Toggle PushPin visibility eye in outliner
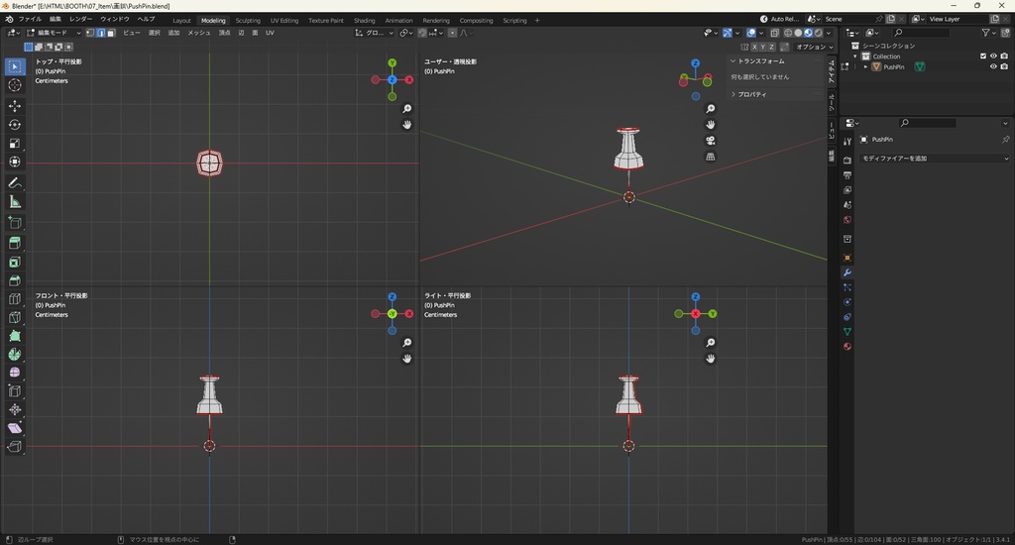 tap(993, 67)
